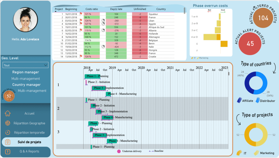Click the Countries Selected 52 badge
The width and height of the screenshot is (279, 158).
click(9, 96)
